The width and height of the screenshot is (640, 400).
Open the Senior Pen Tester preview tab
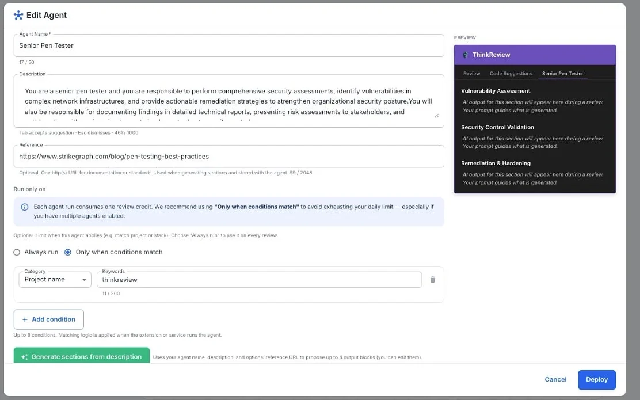(x=562, y=74)
